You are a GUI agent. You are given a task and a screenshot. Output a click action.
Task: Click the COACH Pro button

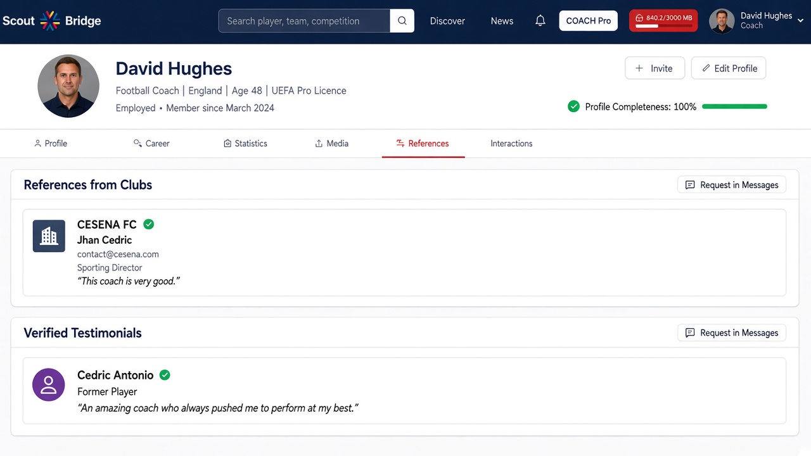(x=588, y=21)
